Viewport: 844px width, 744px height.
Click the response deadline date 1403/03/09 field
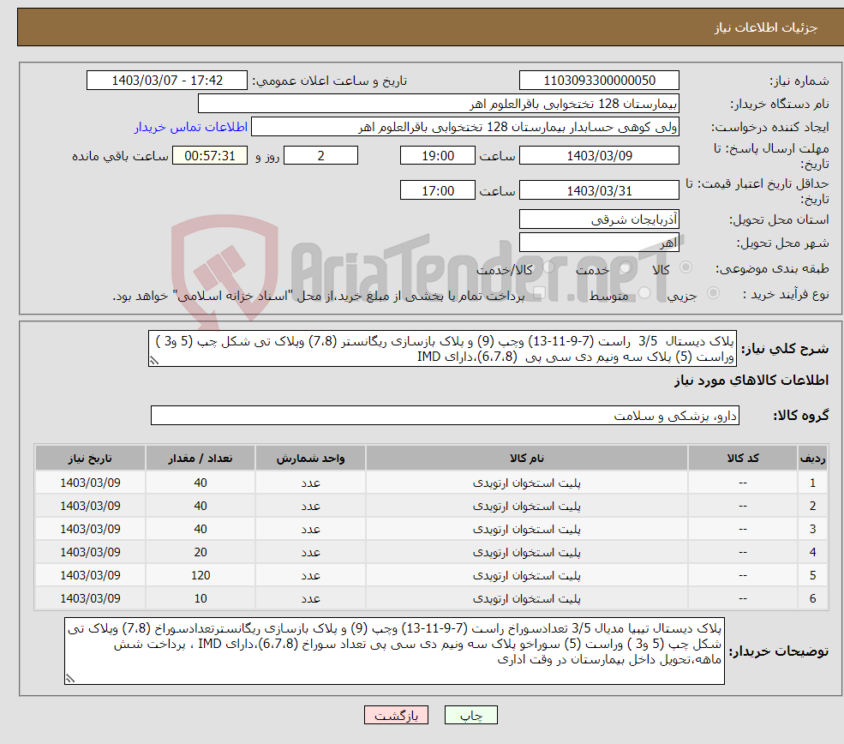[x=599, y=156]
